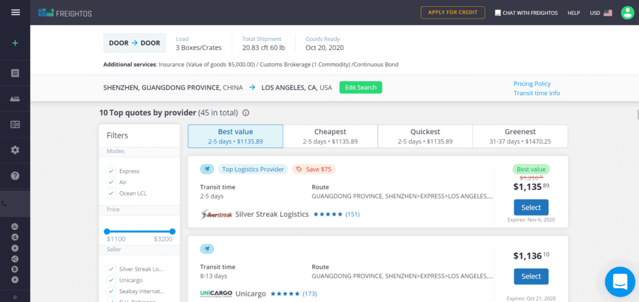The width and height of the screenshot is (639, 302).
Task: Open the USD currency selector
Action: (601, 13)
